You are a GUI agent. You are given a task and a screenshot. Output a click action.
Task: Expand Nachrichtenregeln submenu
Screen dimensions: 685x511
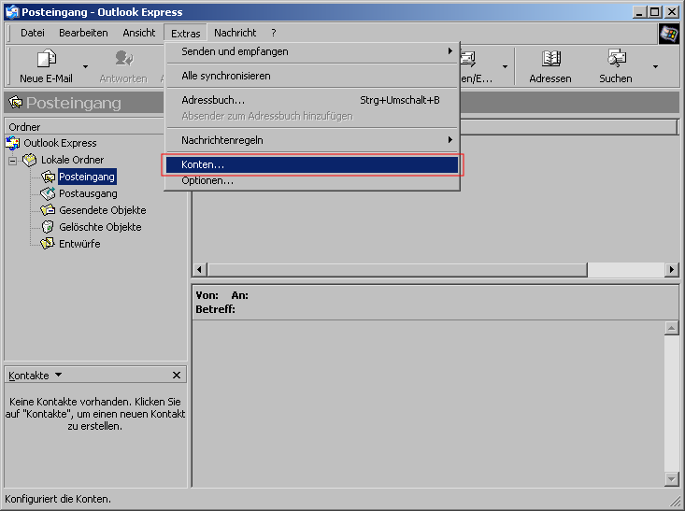(312, 140)
